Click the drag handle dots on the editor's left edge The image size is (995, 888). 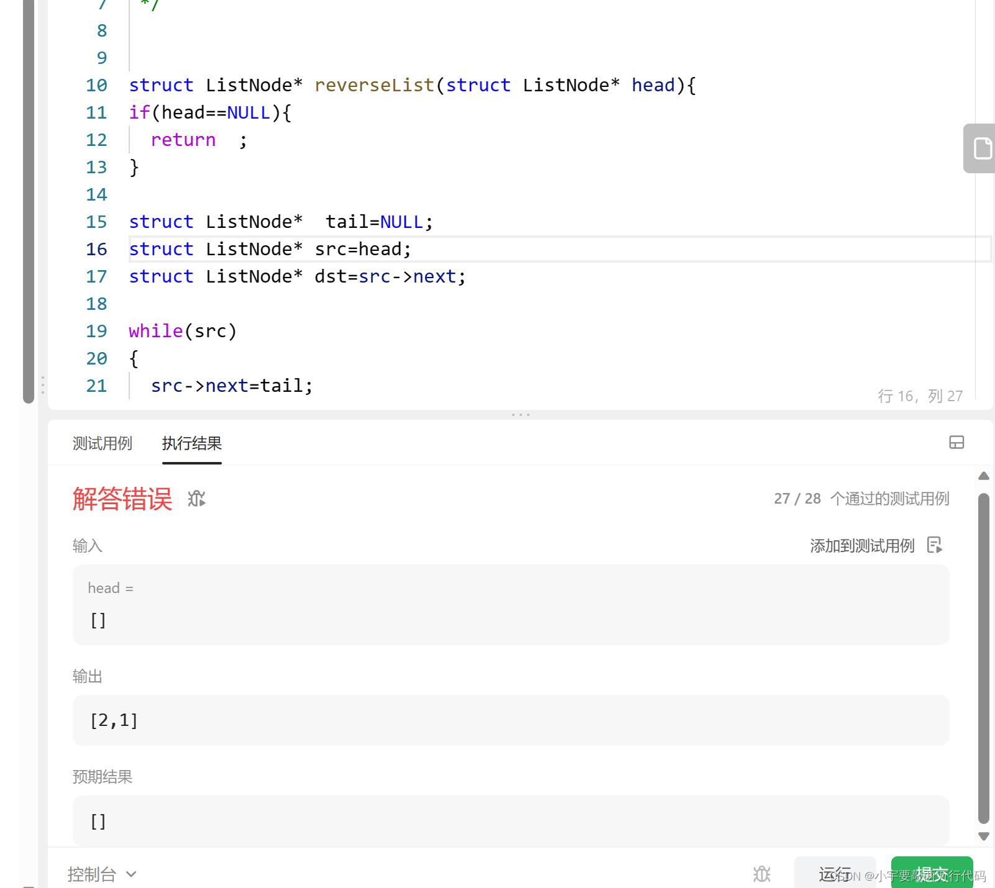(42, 385)
